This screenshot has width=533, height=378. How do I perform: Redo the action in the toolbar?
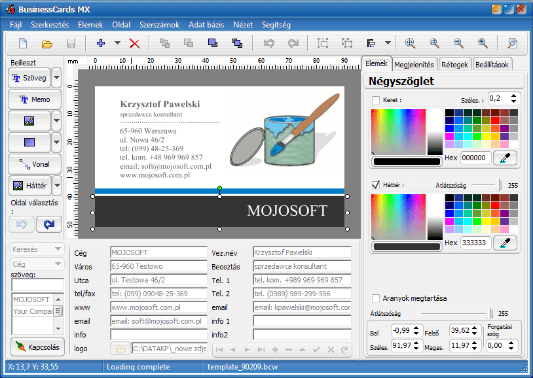[293, 43]
